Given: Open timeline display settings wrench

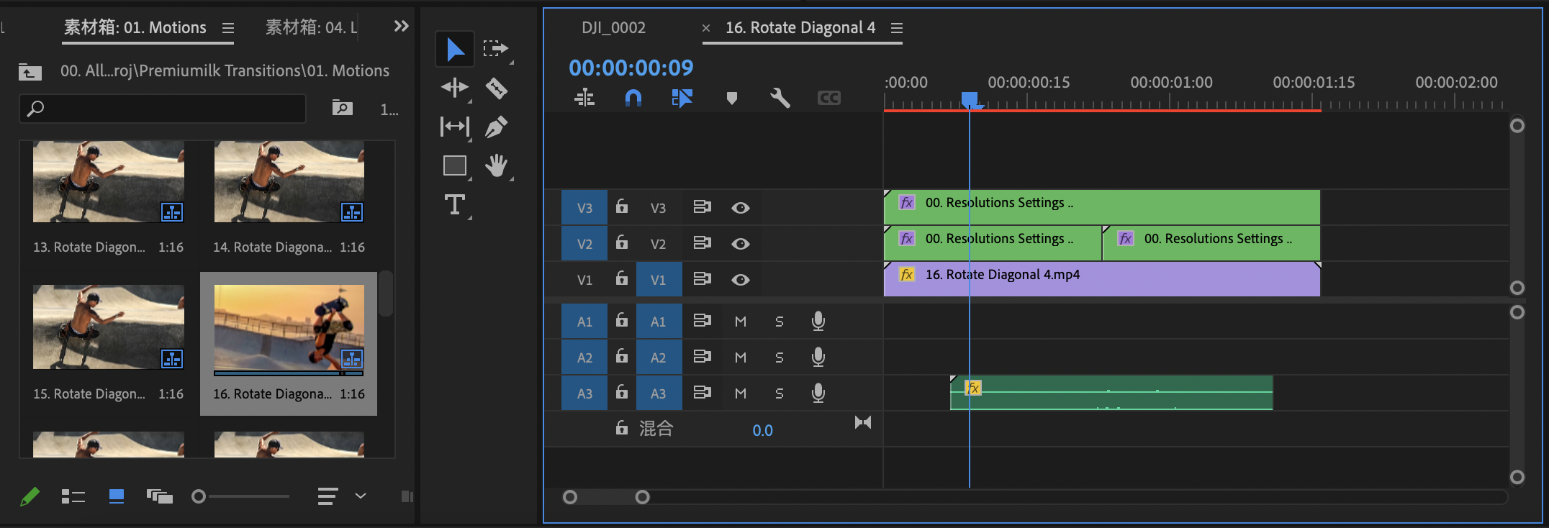Looking at the screenshot, I should [780, 98].
